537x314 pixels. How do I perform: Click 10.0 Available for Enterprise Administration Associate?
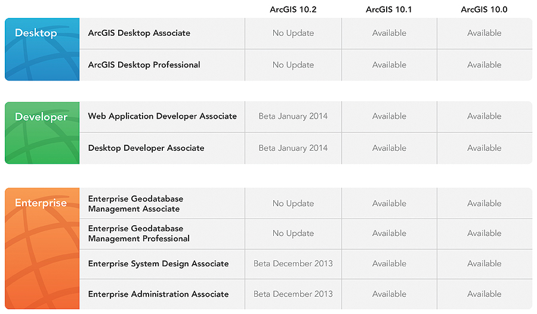coord(484,294)
